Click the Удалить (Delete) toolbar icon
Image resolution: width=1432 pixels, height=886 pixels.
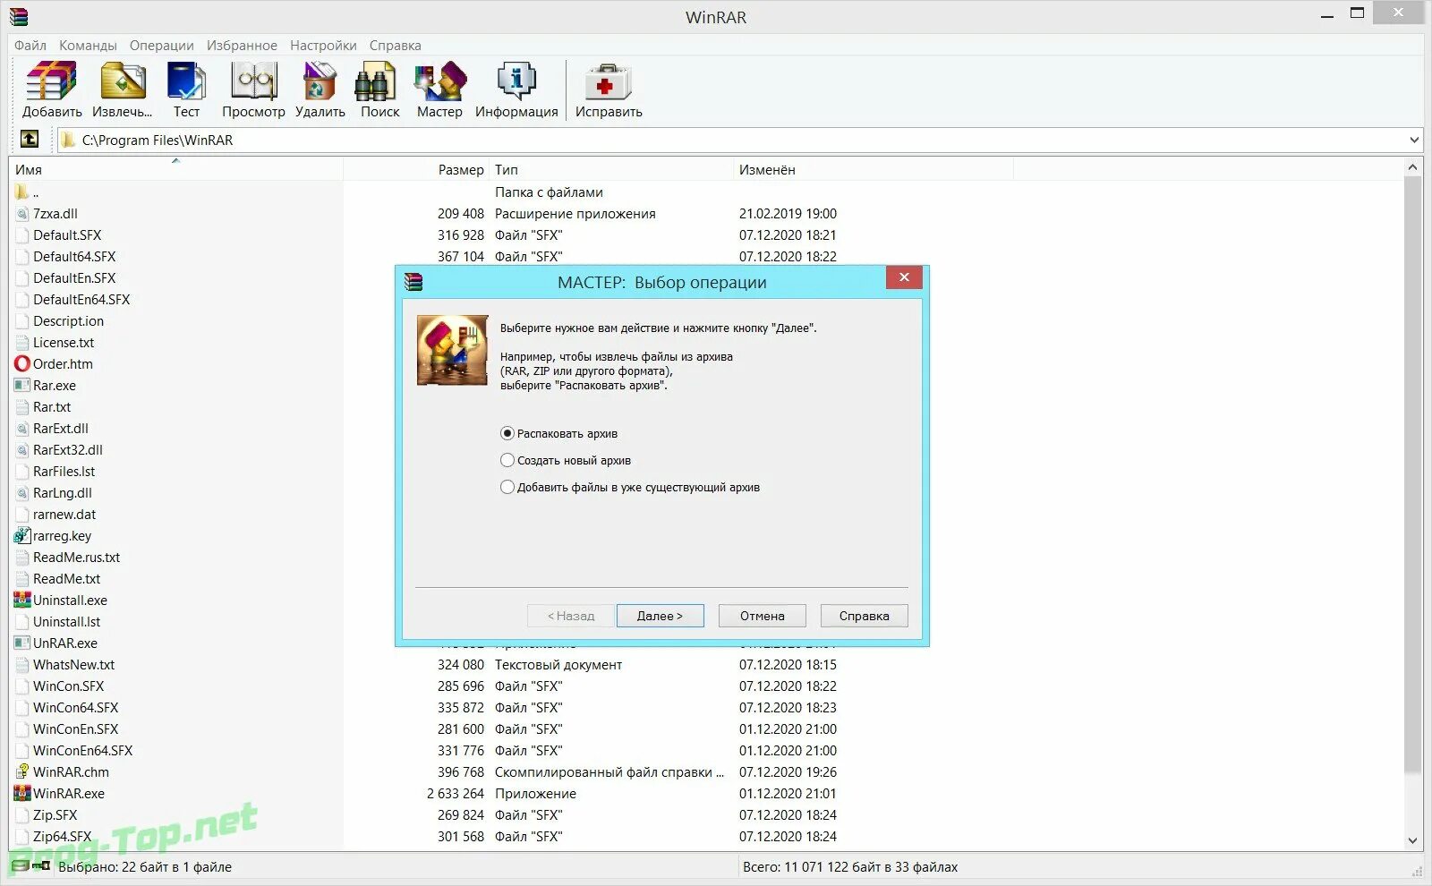pyautogui.click(x=320, y=81)
